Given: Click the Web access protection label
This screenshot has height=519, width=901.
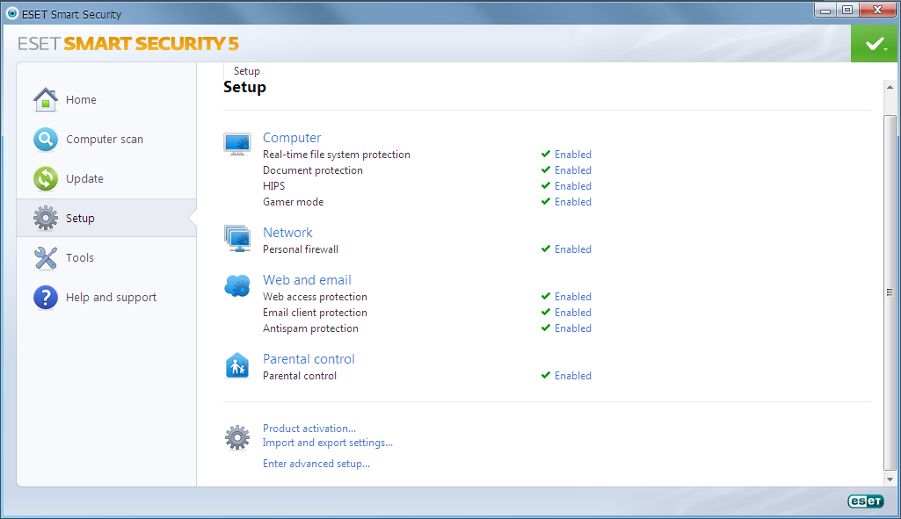Looking at the screenshot, I should click(x=315, y=297).
